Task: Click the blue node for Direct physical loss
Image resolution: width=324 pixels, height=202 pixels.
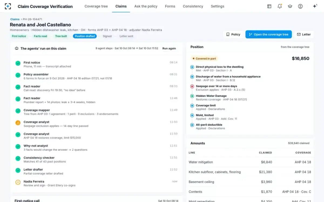Action: click(x=192, y=67)
